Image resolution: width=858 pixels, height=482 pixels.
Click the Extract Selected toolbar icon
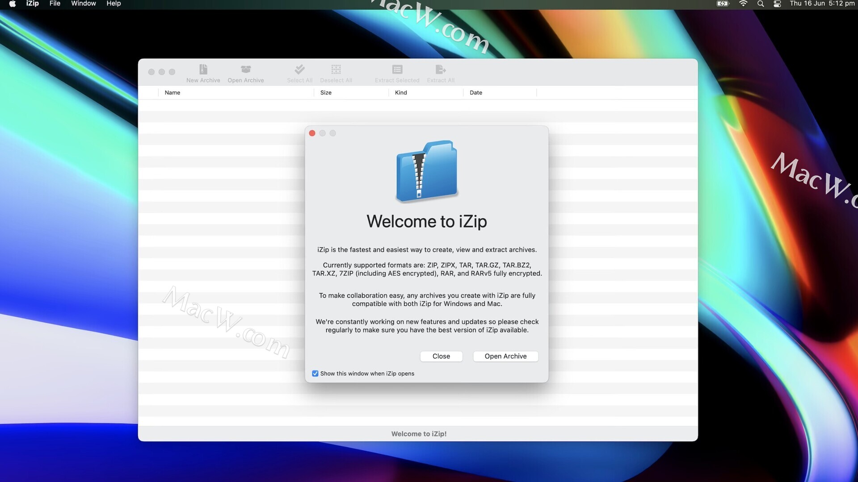click(x=397, y=70)
